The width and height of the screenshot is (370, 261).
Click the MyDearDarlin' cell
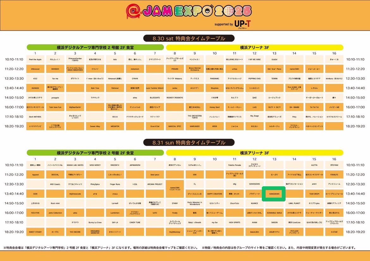75,107
